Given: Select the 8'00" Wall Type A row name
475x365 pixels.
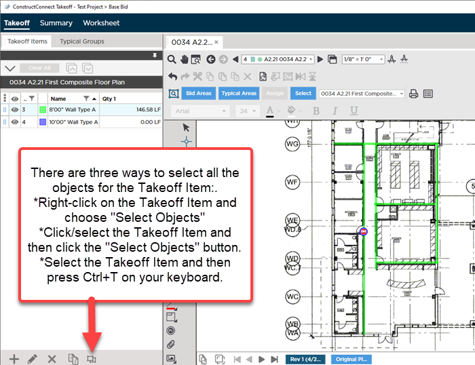Looking at the screenshot, I should pos(73,110).
